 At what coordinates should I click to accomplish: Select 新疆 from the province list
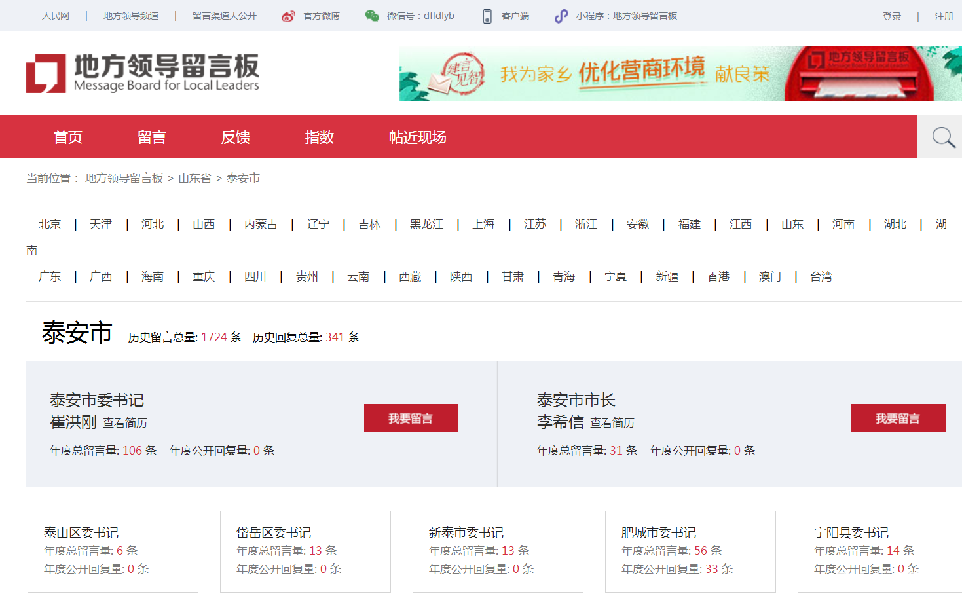(667, 276)
